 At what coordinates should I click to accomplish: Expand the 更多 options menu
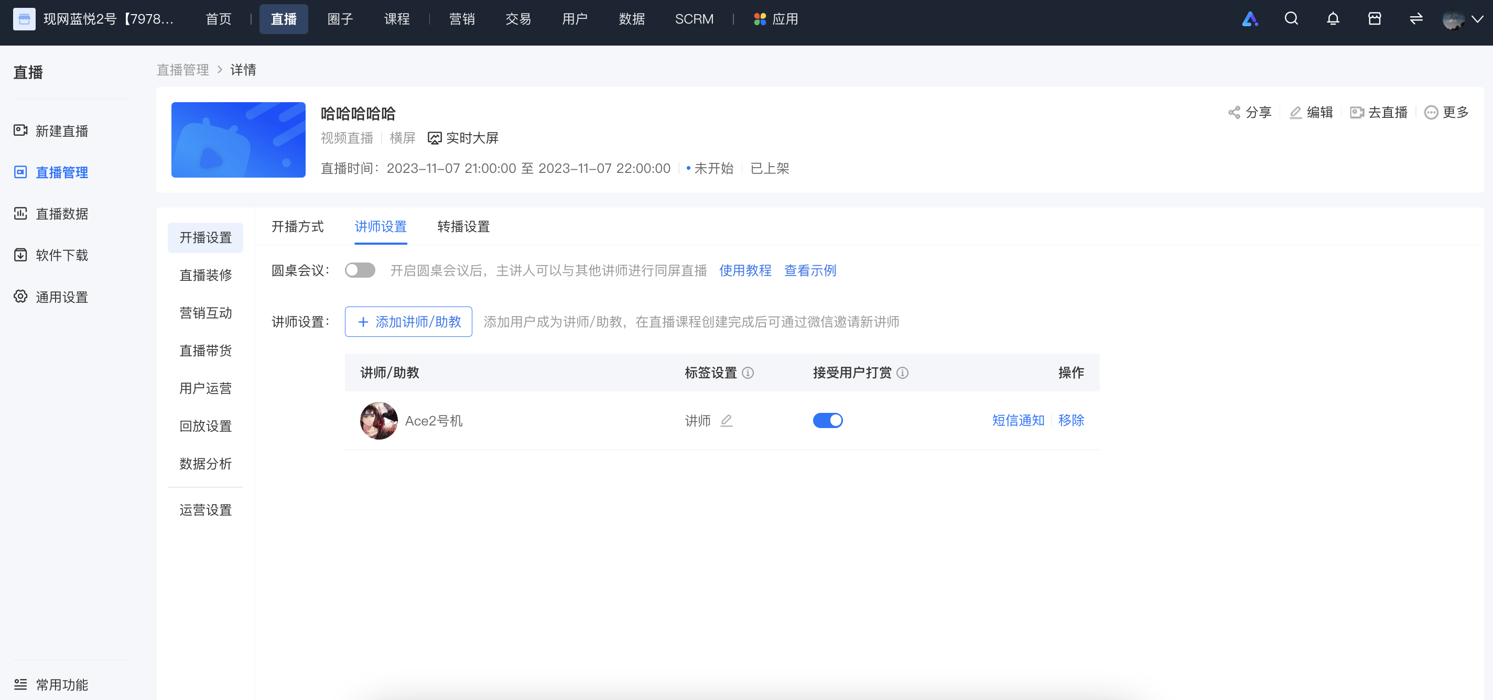point(1446,113)
